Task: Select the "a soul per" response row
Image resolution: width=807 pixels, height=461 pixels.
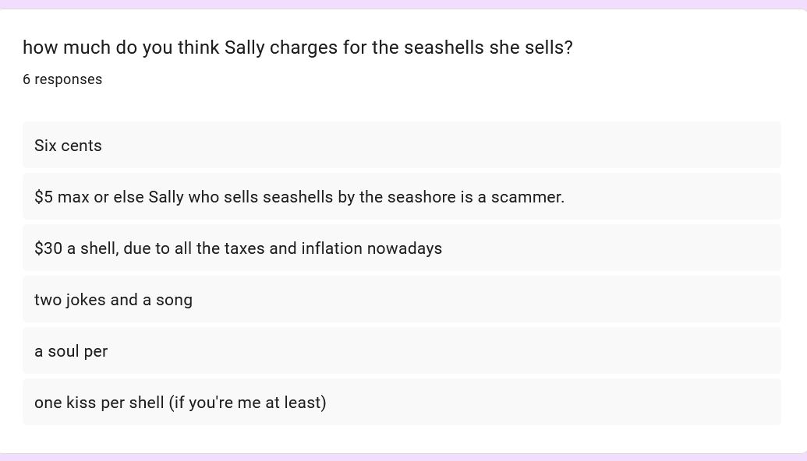Action: (x=402, y=351)
